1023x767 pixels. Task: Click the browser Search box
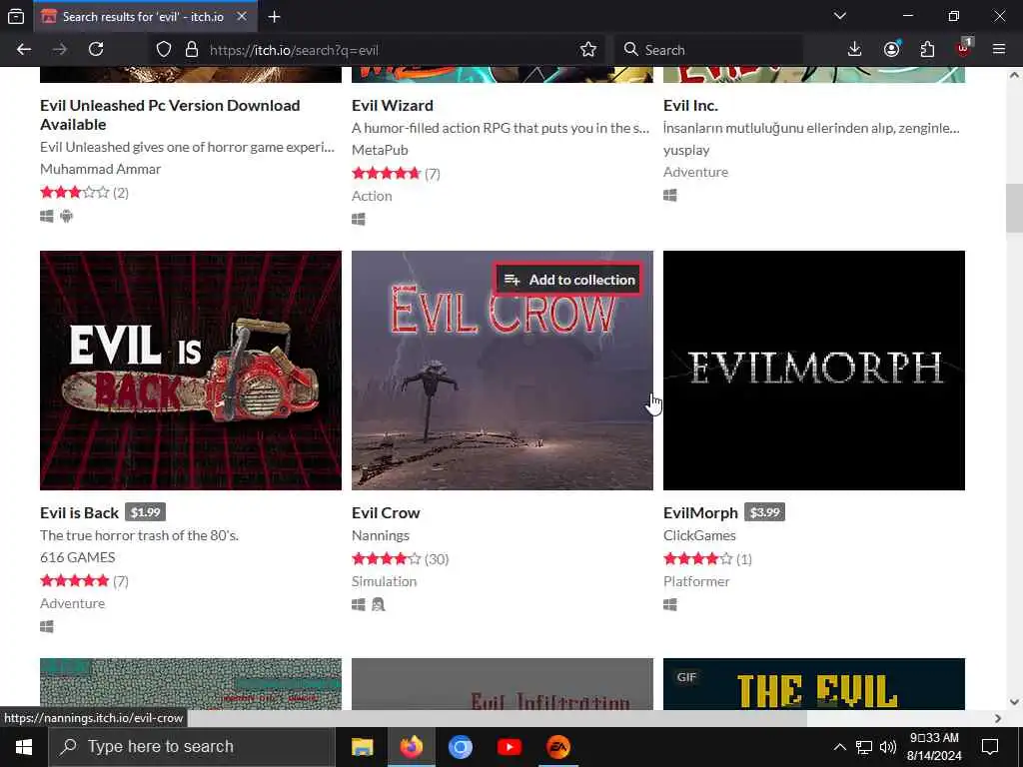[708, 50]
